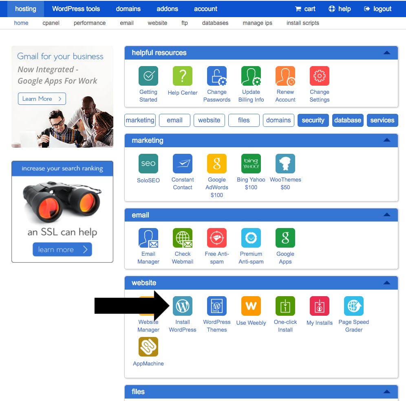Open the performance submenu
Viewport: 406px width, 401px height.
click(x=90, y=23)
